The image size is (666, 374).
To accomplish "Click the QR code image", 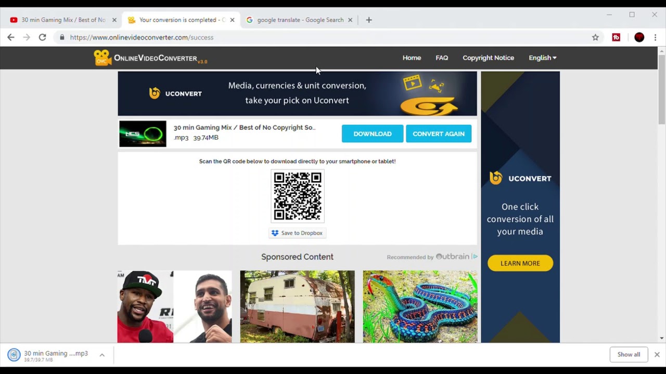I will (x=298, y=196).
